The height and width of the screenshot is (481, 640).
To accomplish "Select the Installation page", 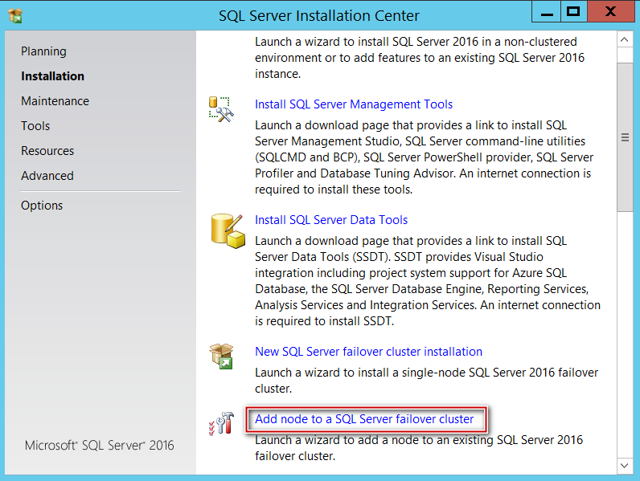I will (52, 76).
